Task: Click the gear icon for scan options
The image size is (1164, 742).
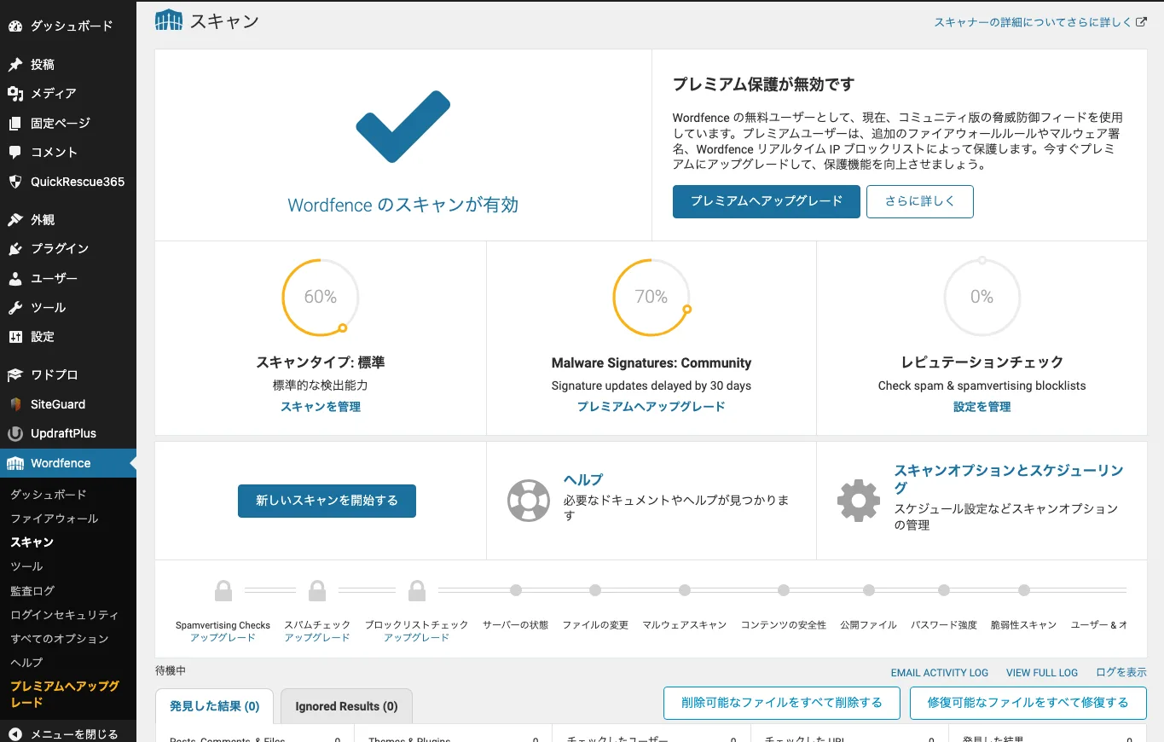Action: [x=859, y=501]
